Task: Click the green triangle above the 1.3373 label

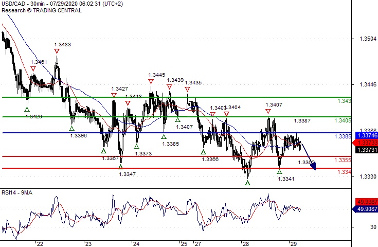Action: pyautogui.click(x=136, y=146)
